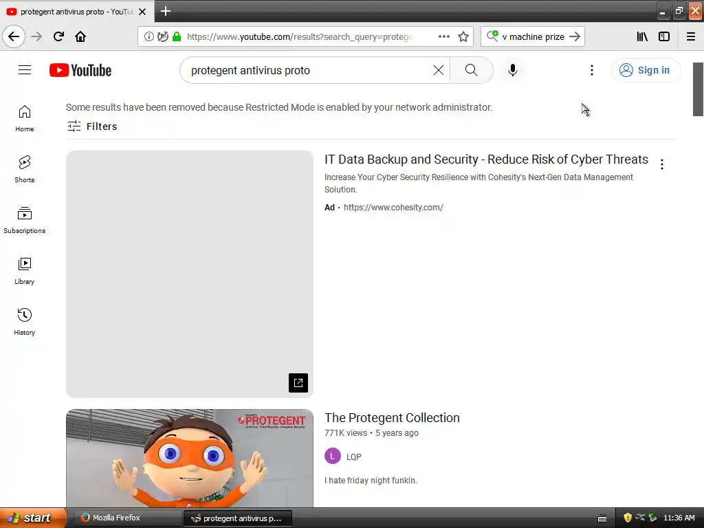This screenshot has width=704, height=528.
Task: Go to Home in YouTube sidebar
Action: point(25,118)
